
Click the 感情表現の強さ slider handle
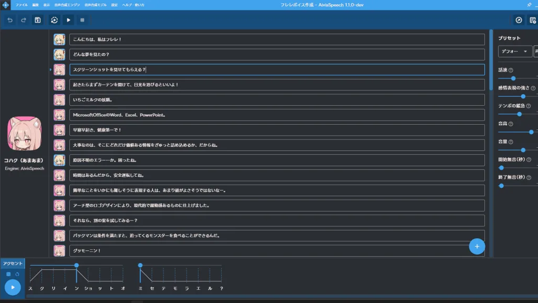pyautogui.click(x=523, y=96)
